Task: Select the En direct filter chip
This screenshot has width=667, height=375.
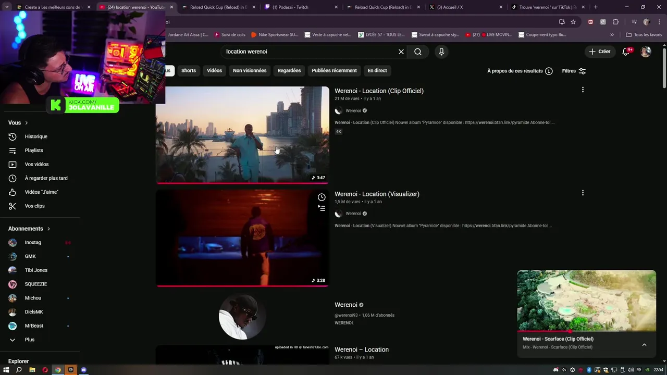Action: coord(377,71)
